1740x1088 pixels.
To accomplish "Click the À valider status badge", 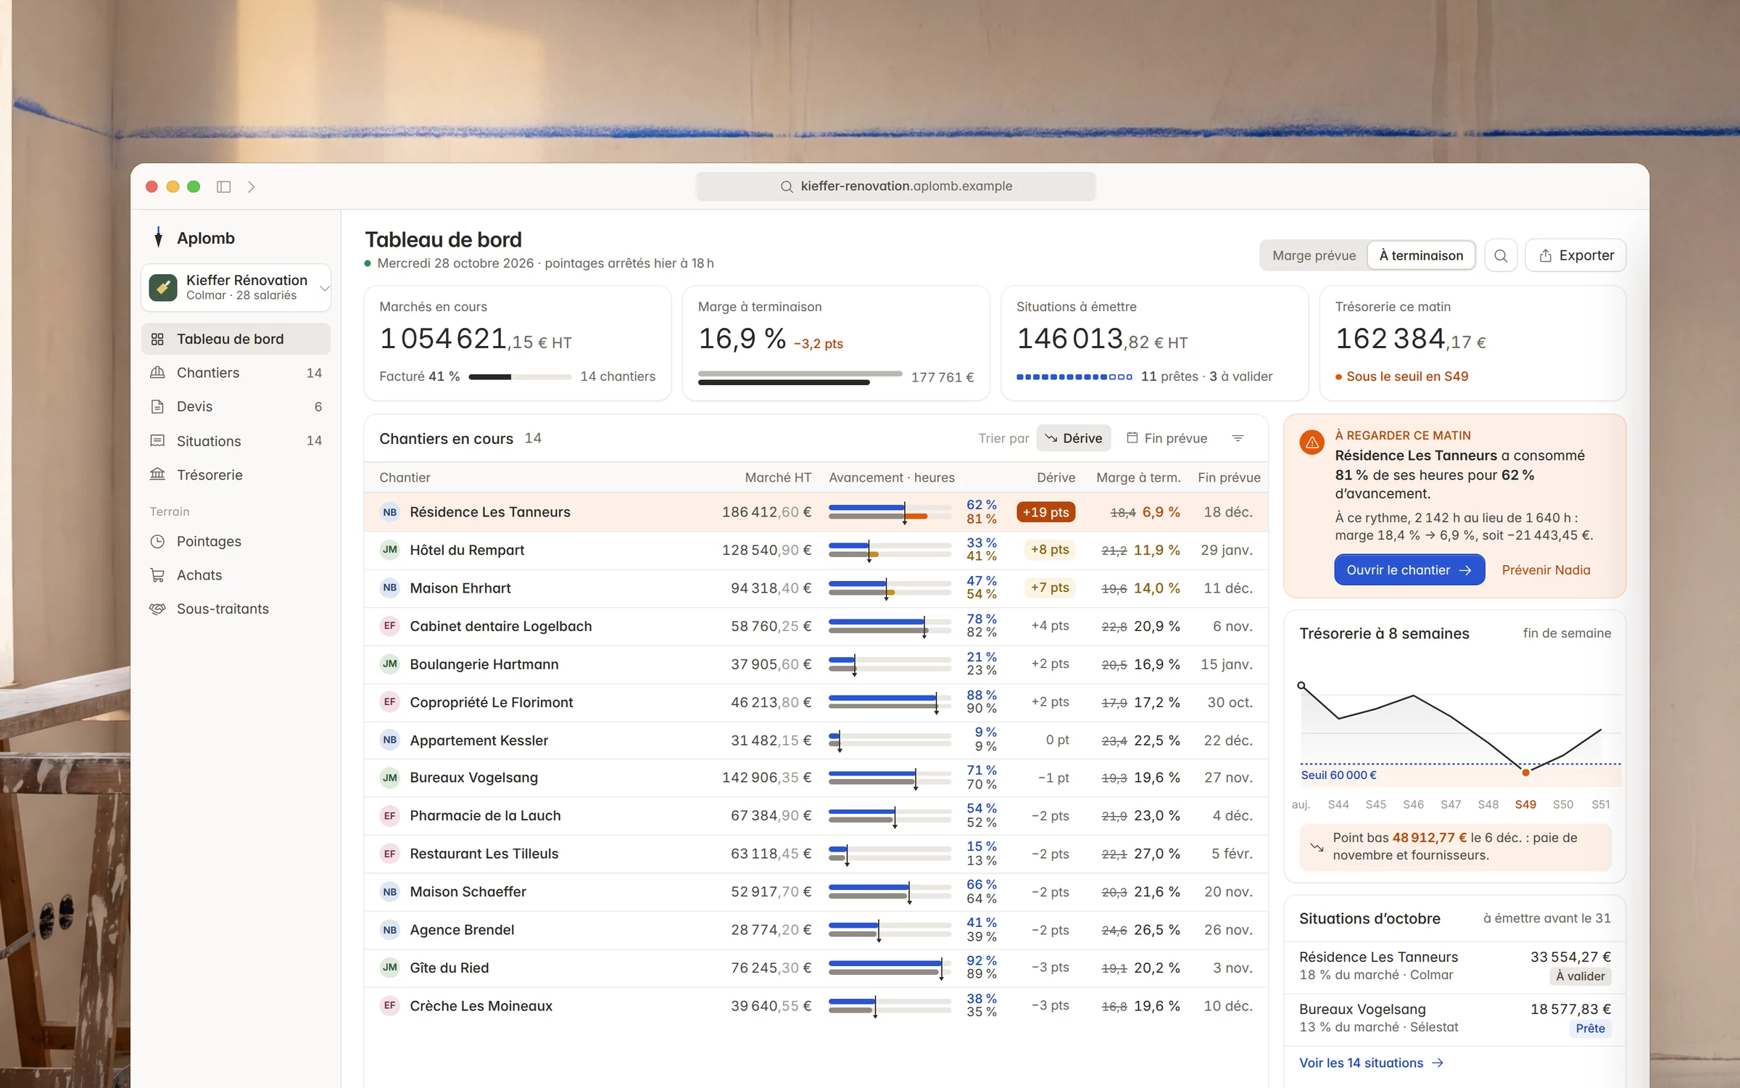I will coord(1580,976).
